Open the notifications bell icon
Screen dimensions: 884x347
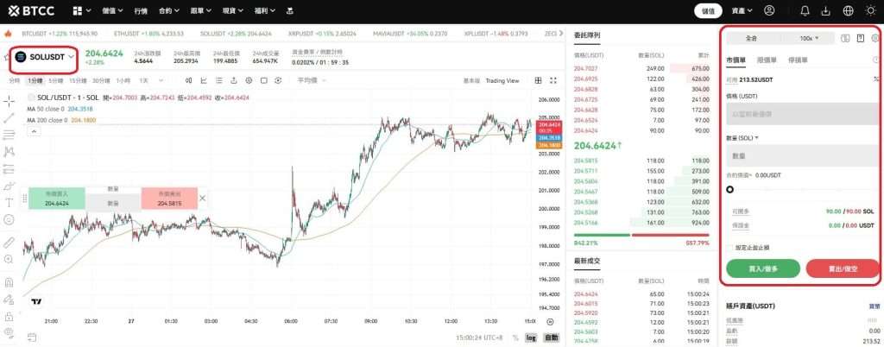coord(805,10)
